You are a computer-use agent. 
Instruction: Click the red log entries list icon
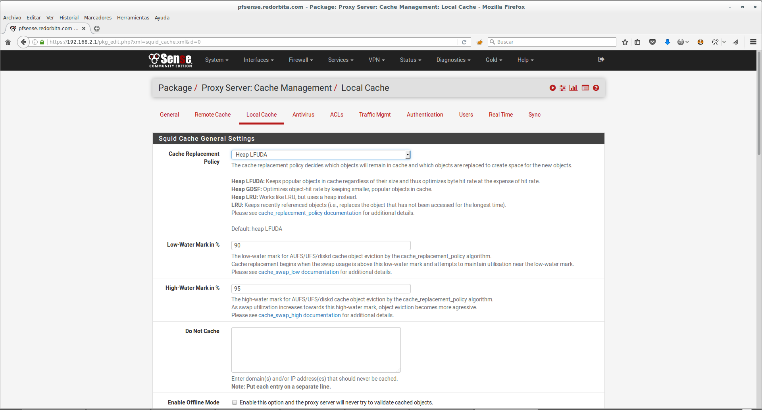585,88
